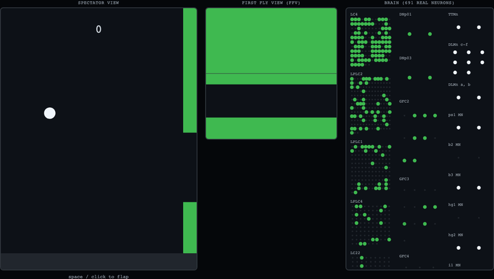
Task: Click the GFC3 label
Action: pyautogui.click(x=404, y=179)
